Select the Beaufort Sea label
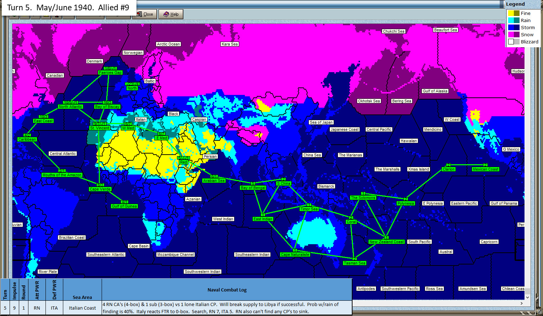The width and height of the screenshot is (543, 316). click(446, 30)
